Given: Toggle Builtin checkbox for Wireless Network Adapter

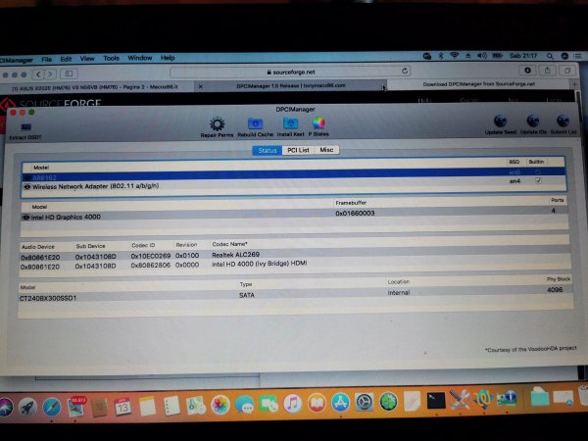Looking at the screenshot, I should [538, 180].
